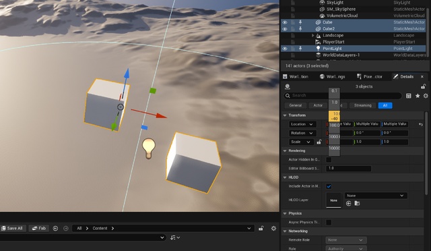Screen dimensions: 431x251
Task: Browse to HLOD Layer asset icon
Action: click(x=357, y=203)
